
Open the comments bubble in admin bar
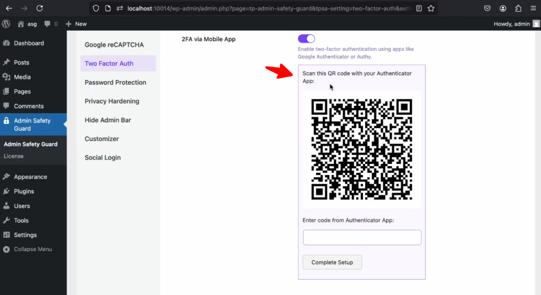click(51, 24)
